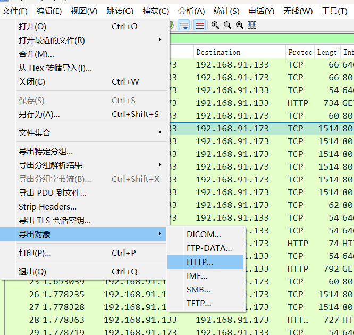Select TFTP... export object option
Image resolution: width=354 pixels, height=335 pixels.
pos(206,303)
